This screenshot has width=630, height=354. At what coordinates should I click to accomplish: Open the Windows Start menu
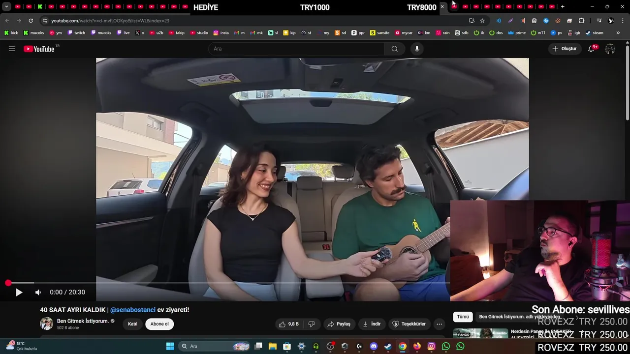tap(170, 346)
